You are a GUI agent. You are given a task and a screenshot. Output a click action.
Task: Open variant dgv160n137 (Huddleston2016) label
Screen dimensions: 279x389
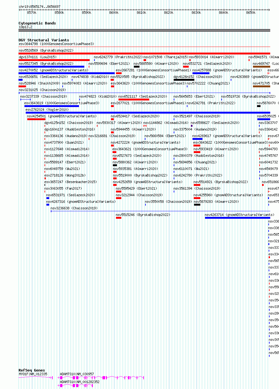70,130
